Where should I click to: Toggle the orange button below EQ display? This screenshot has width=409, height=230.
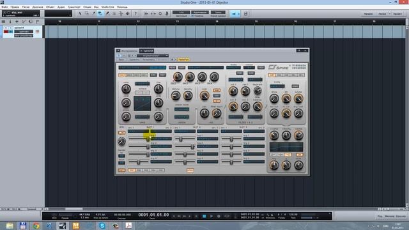click(300, 155)
